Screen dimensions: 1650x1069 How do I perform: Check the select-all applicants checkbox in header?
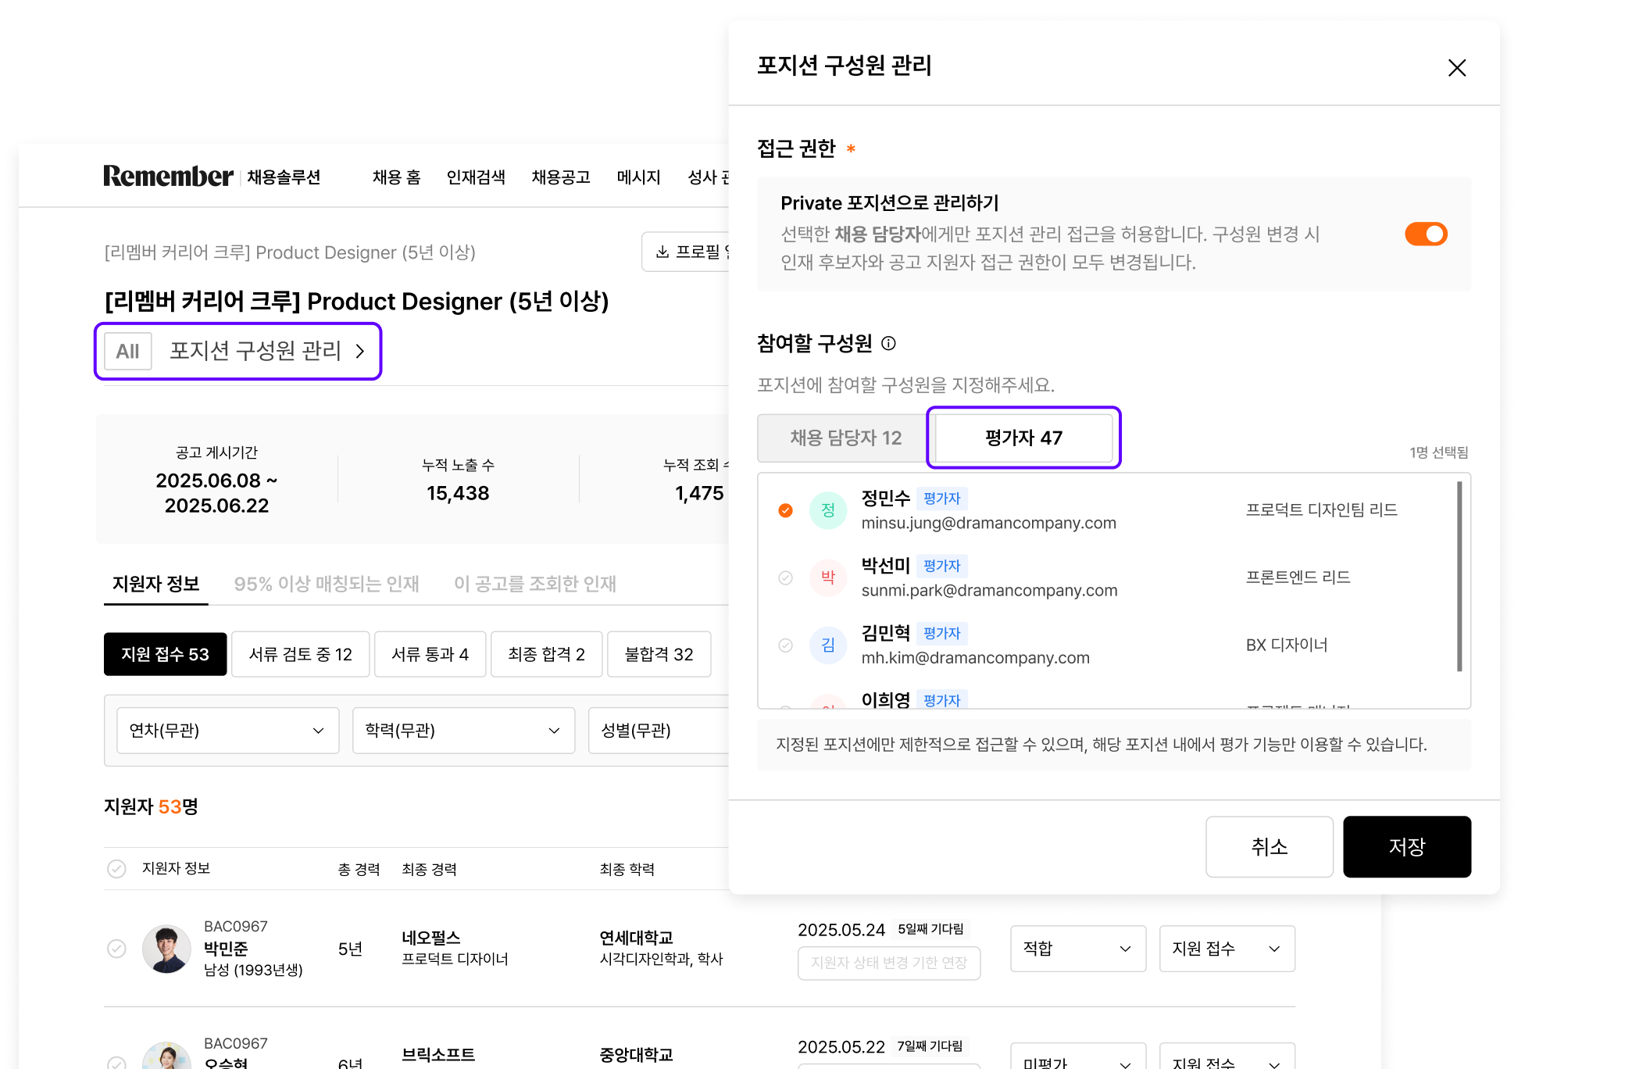(116, 869)
